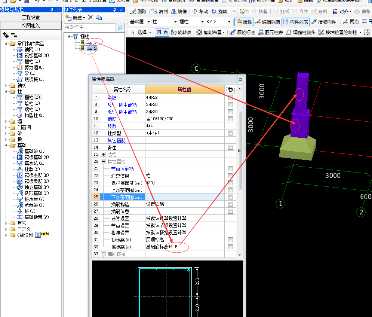
Task: Open the 智能布置 smart layout menu
Action: [x=210, y=32]
